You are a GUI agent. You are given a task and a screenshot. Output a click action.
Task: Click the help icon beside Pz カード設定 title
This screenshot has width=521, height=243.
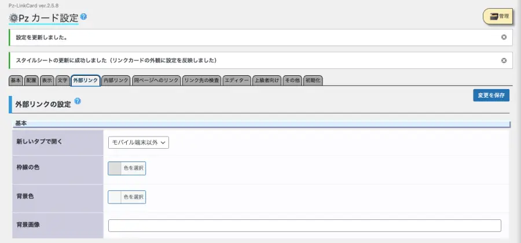[x=84, y=17]
